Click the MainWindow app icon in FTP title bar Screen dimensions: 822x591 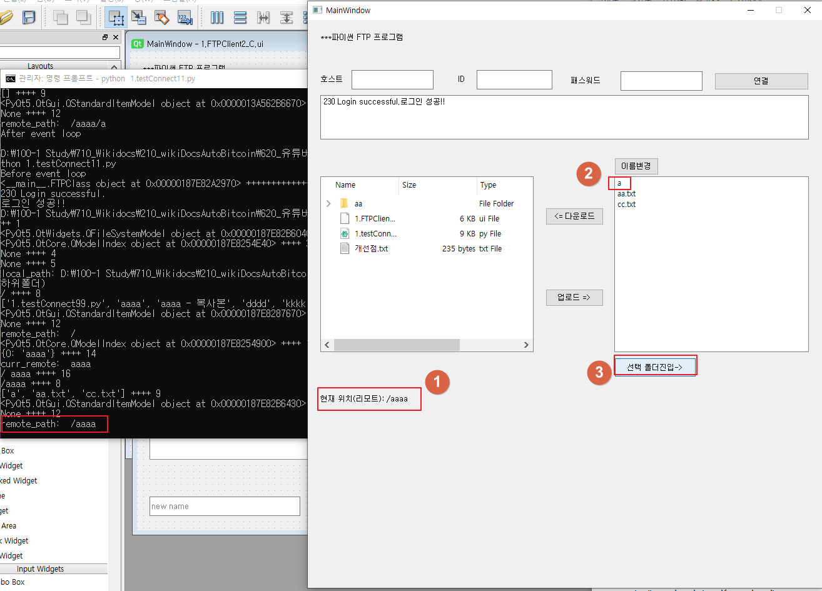(x=318, y=10)
